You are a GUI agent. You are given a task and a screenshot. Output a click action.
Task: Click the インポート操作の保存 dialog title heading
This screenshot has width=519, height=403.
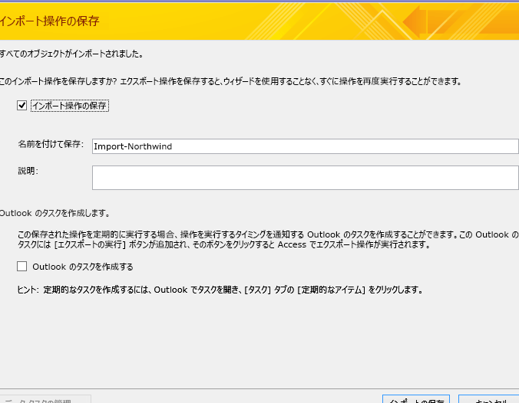51,21
